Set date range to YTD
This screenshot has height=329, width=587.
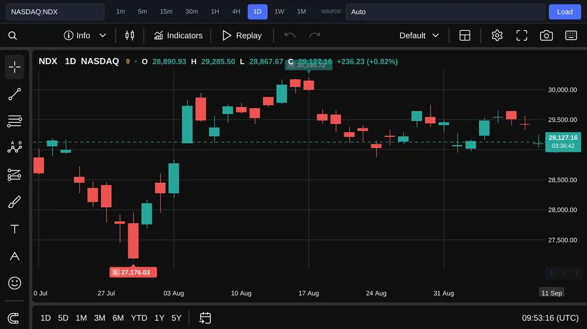139,318
